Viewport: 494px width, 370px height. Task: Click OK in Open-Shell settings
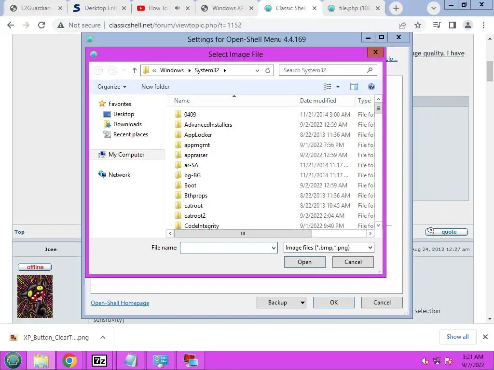[x=334, y=303]
